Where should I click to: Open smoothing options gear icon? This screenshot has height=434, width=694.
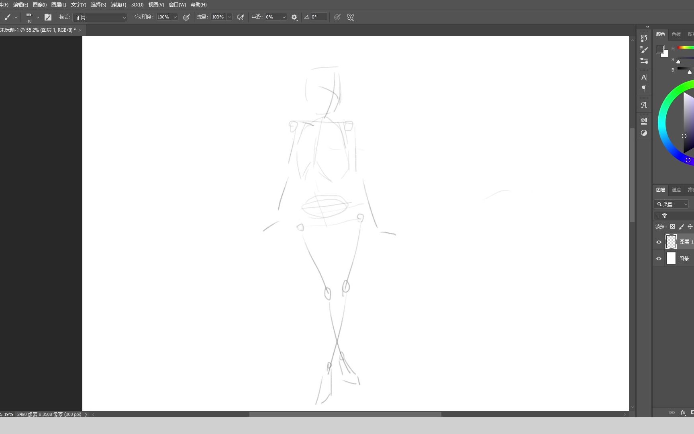pyautogui.click(x=294, y=17)
